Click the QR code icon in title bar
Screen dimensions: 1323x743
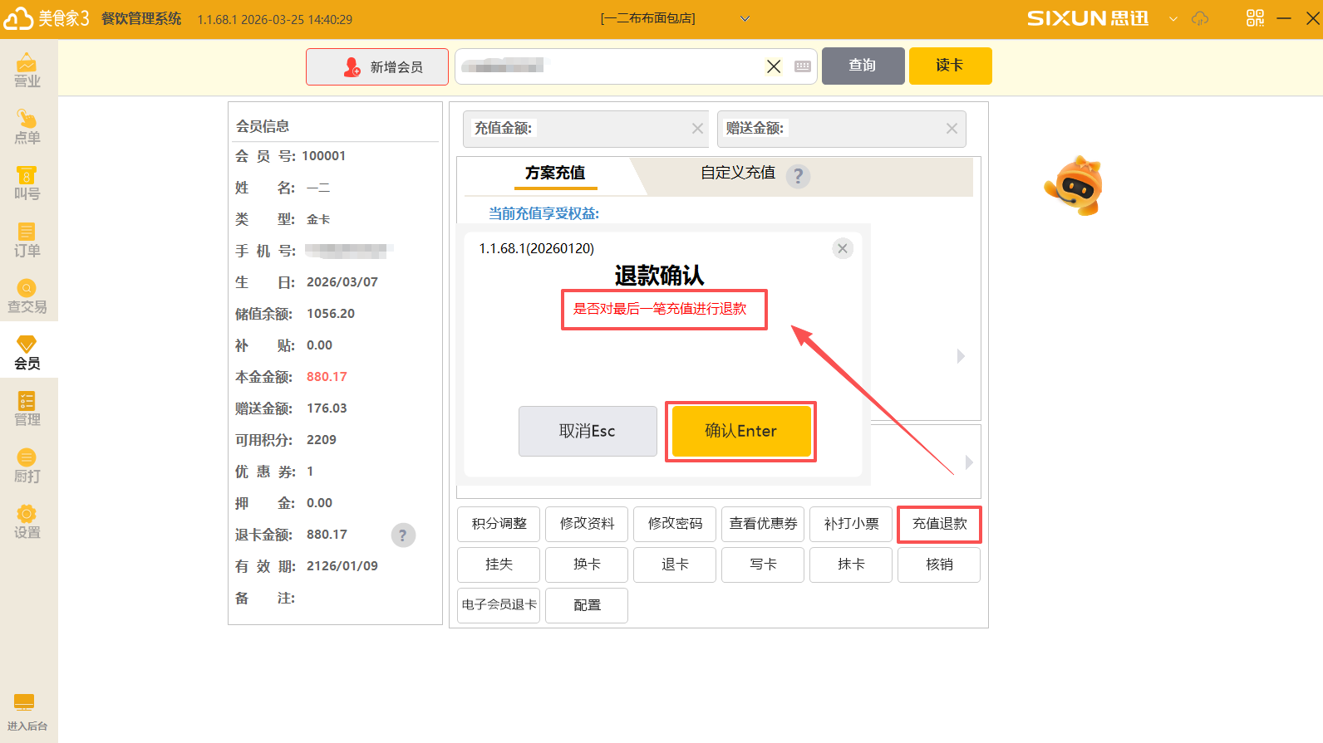tap(1255, 18)
